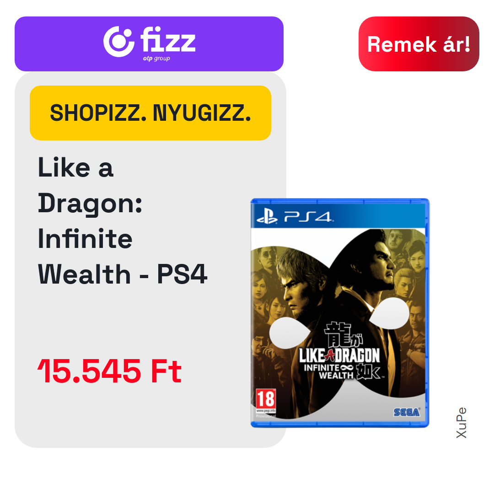This screenshot has width=494, height=494.
Task: Click the PlayStation symbol on the cover
Action: point(267,217)
